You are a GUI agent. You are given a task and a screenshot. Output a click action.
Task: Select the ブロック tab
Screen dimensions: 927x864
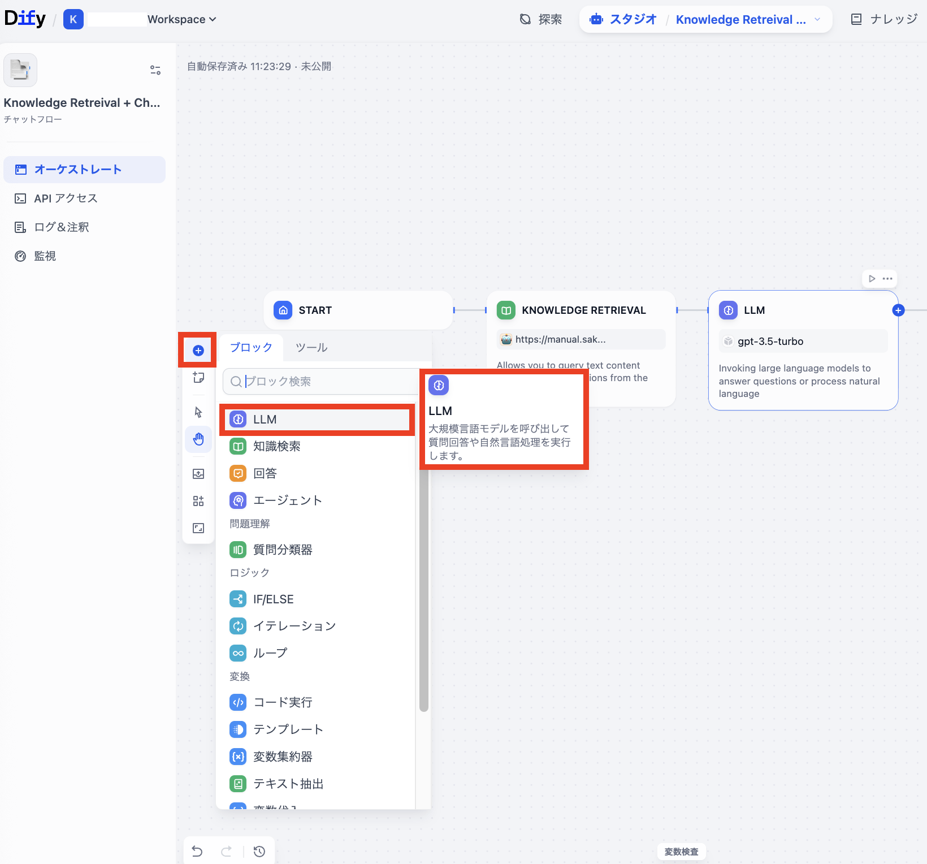(x=251, y=348)
